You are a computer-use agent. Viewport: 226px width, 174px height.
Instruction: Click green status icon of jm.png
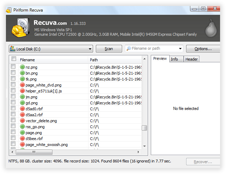(x=22, y=97)
